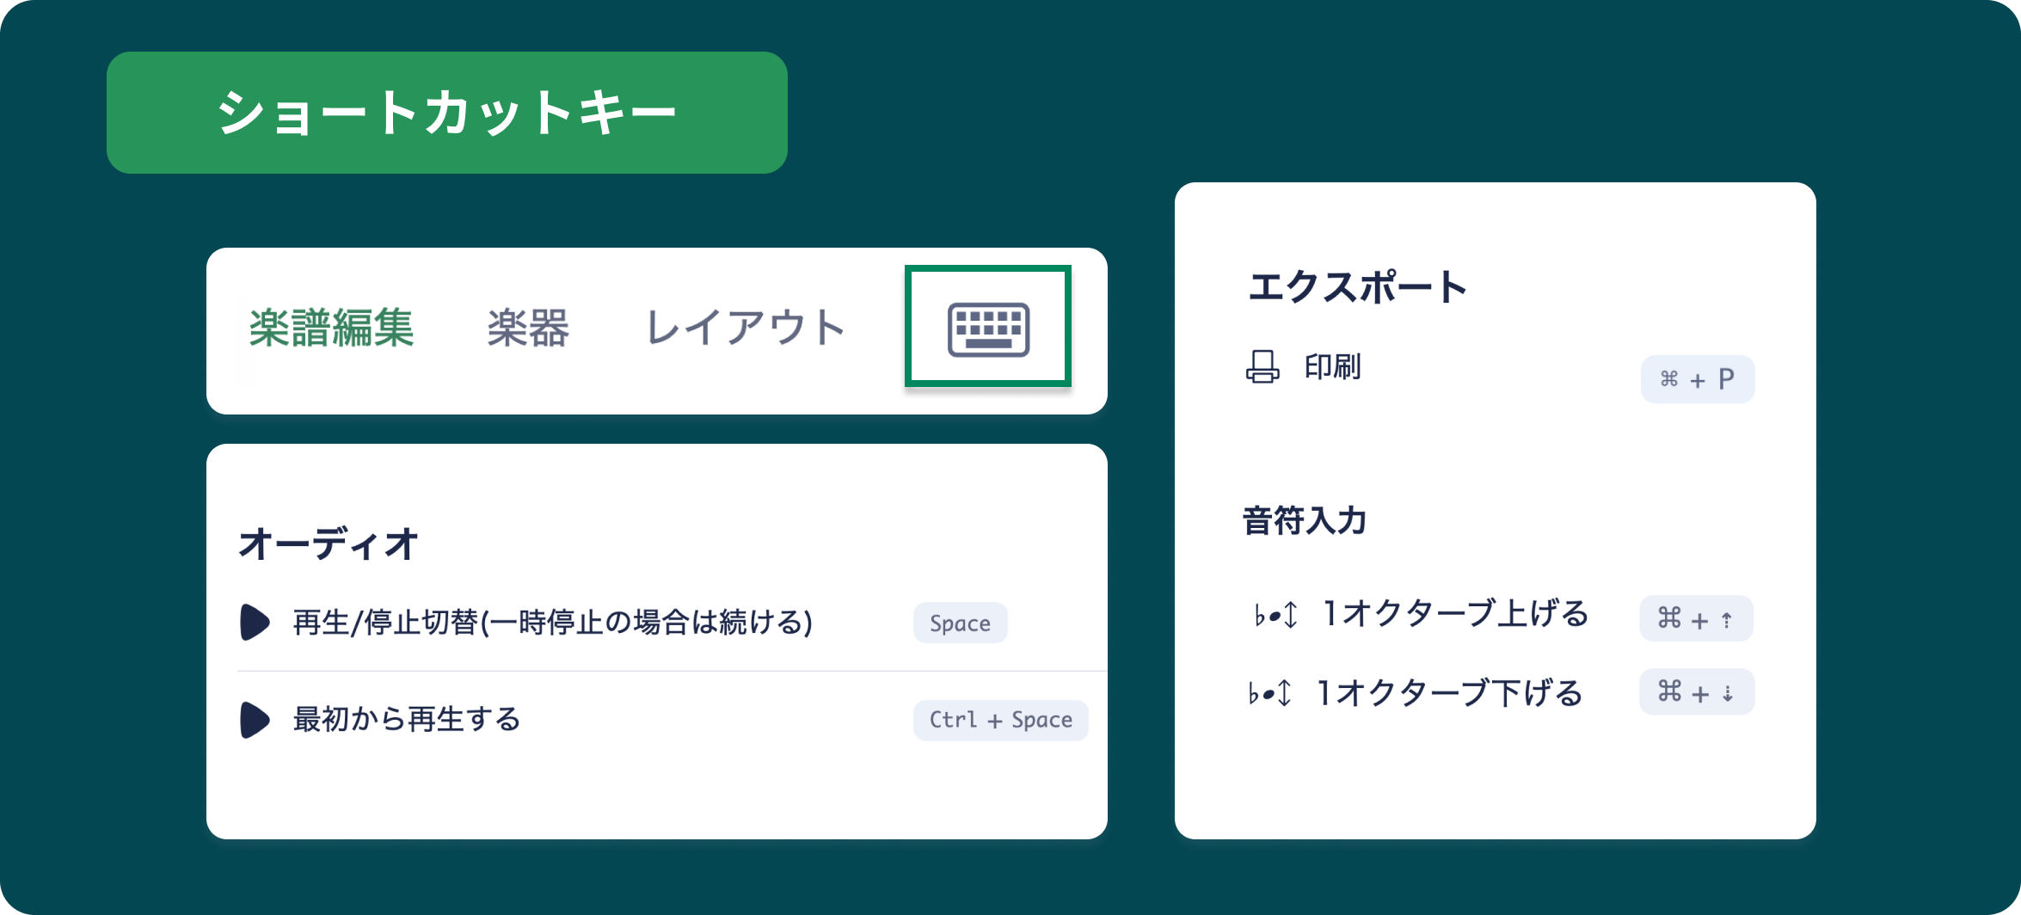This screenshot has width=2021, height=915.
Task: Click the ⌘ + ↓ shortcut badge
Action: (1696, 691)
